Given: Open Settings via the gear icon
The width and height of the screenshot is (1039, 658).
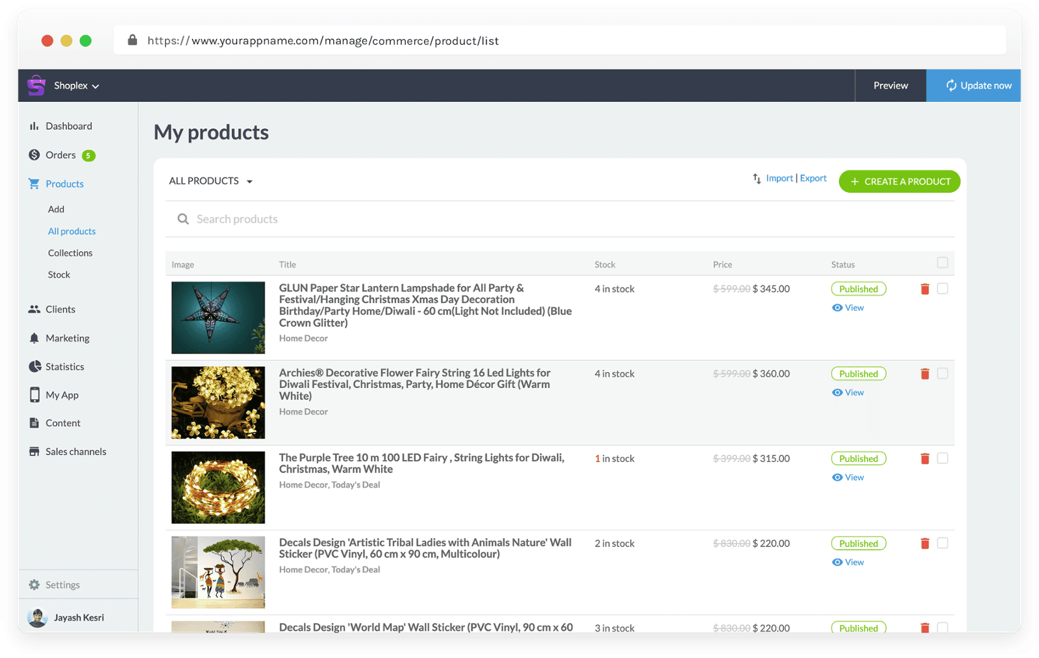Looking at the screenshot, I should click(34, 584).
